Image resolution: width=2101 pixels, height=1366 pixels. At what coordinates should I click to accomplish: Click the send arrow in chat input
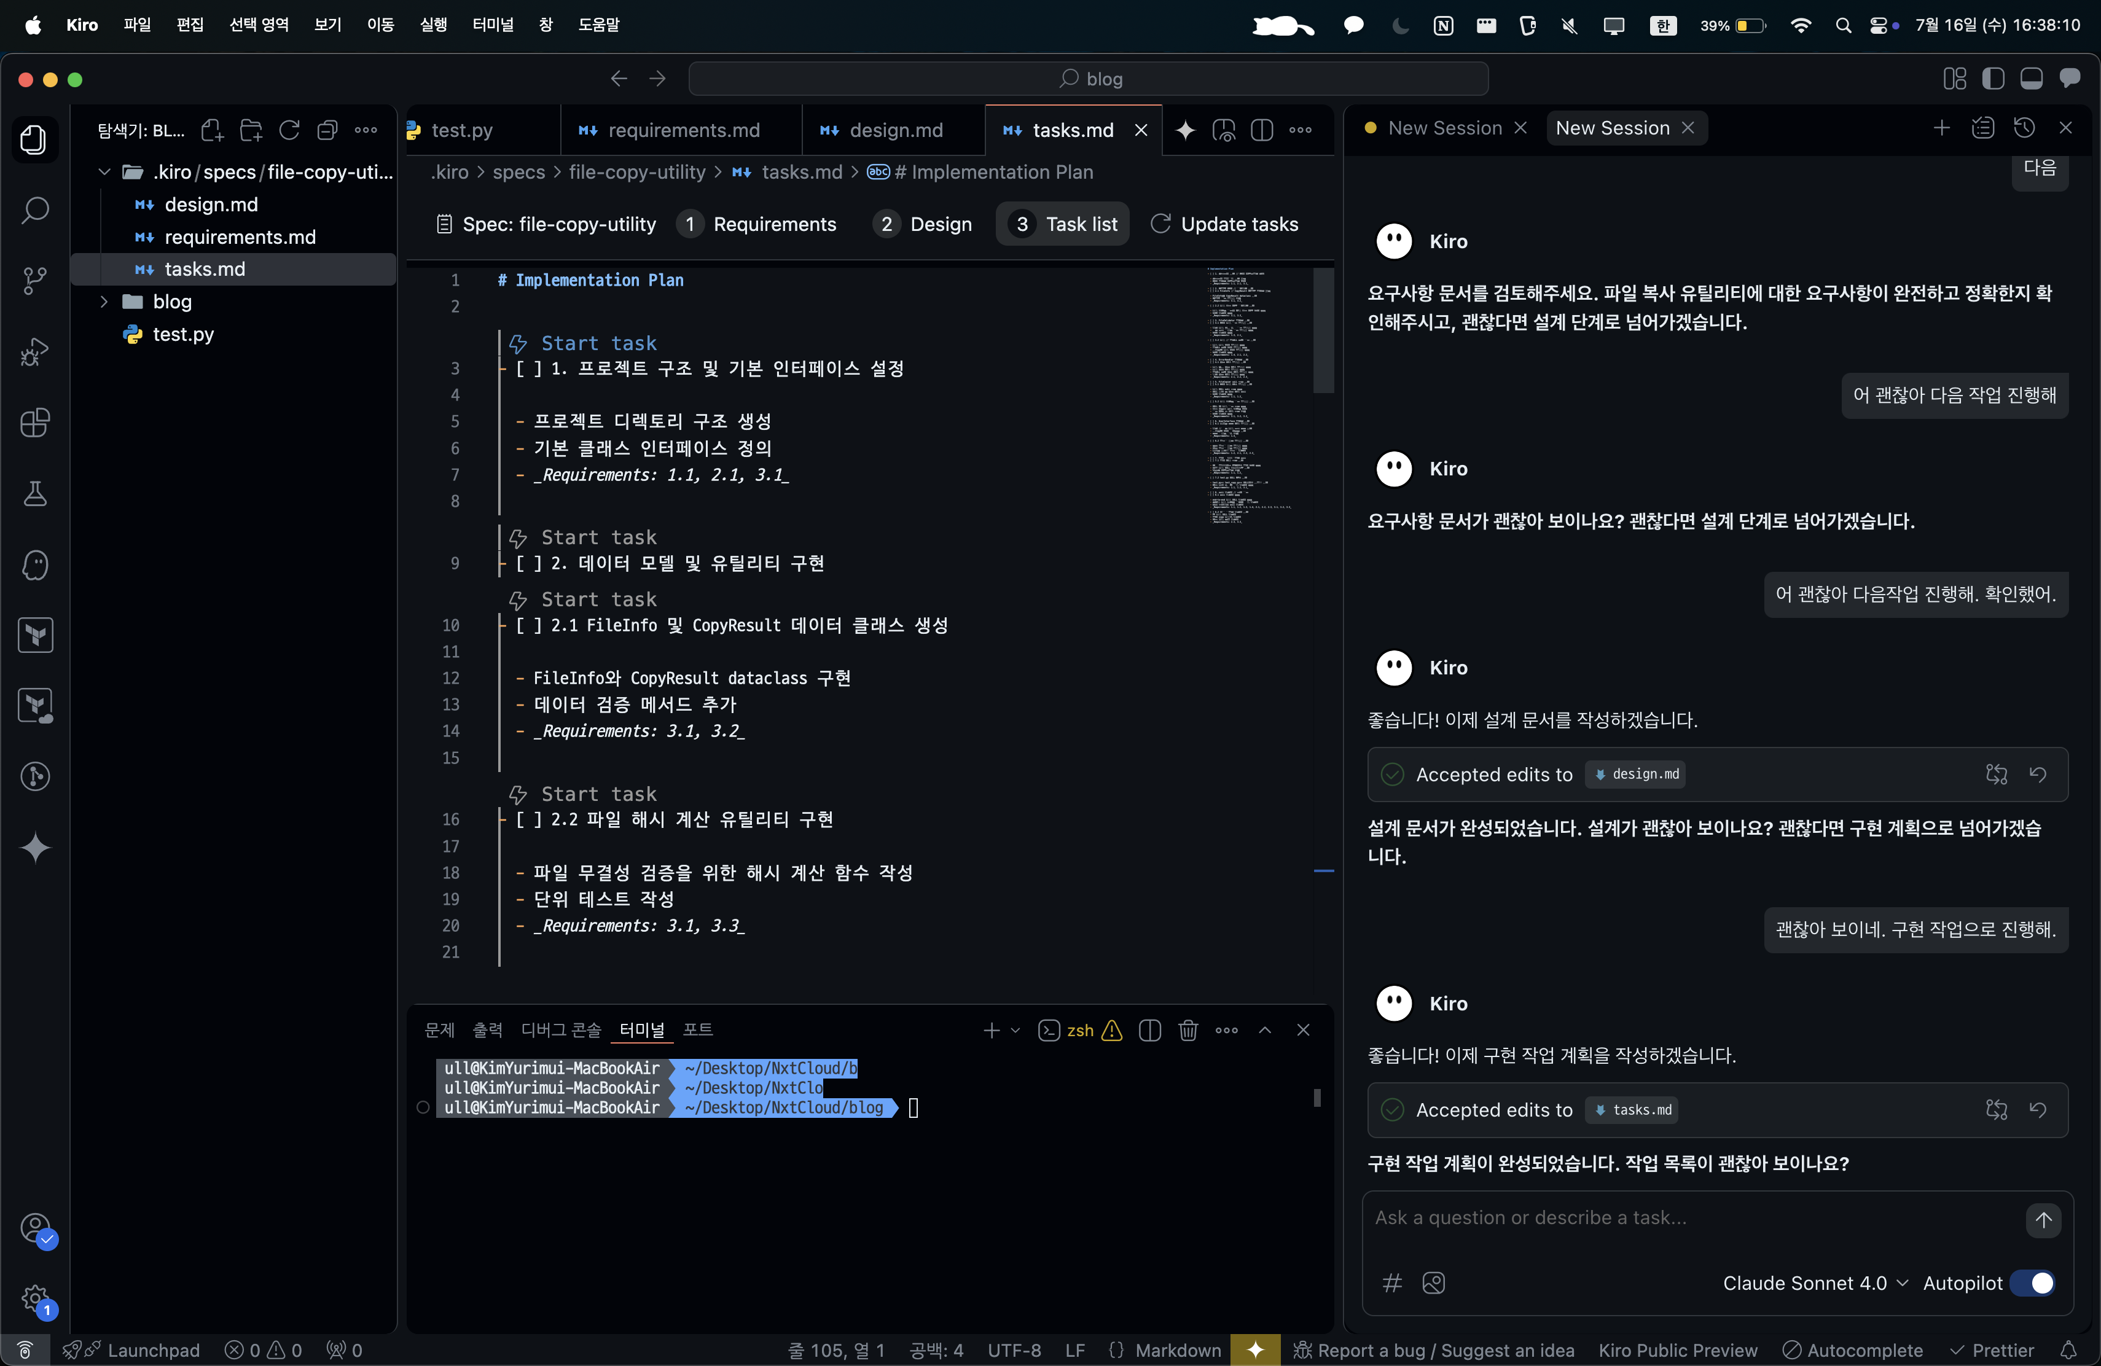coord(2043,1220)
